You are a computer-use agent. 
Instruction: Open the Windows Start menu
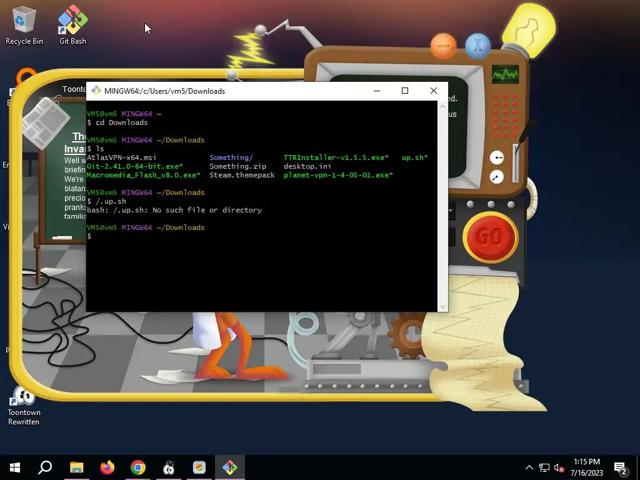coord(15,467)
